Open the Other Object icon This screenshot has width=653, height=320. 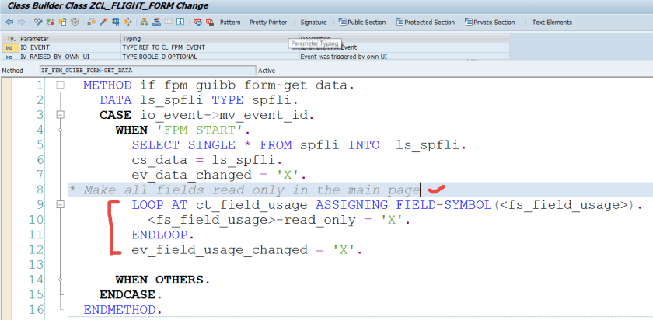62,22
